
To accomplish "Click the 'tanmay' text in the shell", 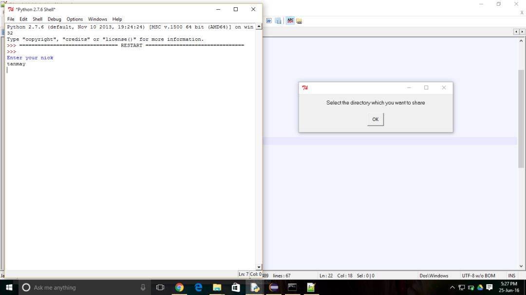I will [x=16, y=64].
